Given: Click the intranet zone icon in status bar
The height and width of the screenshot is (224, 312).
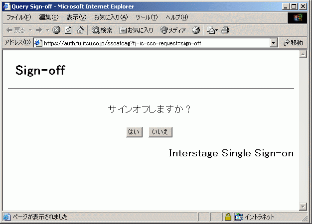Looking at the screenshot, I should coord(239,217).
